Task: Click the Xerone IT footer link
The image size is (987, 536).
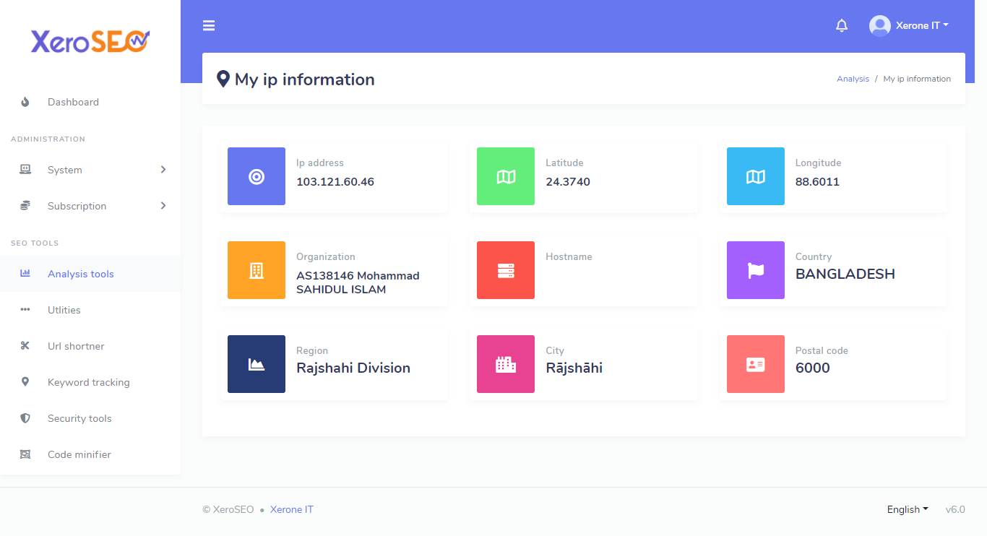Action: click(x=292, y=509)
